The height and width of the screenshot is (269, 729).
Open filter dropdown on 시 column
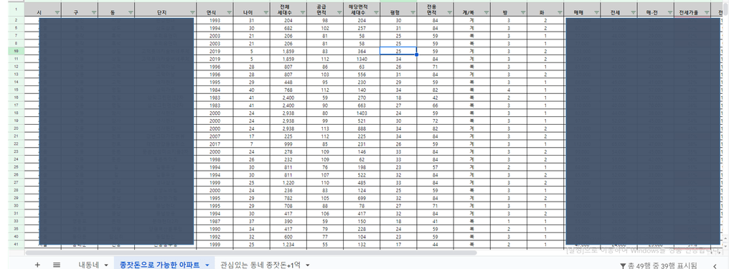[x=57, y=12]
